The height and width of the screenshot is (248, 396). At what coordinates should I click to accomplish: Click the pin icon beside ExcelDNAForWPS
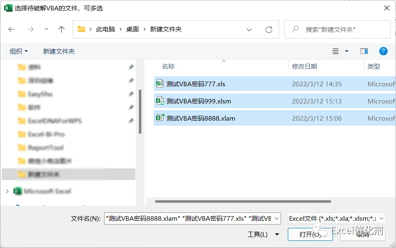pyautogui.click(x=131, y=121)
